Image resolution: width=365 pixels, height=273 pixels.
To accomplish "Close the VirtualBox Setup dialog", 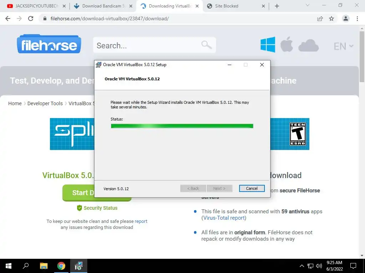I will (x=262, y=65).
